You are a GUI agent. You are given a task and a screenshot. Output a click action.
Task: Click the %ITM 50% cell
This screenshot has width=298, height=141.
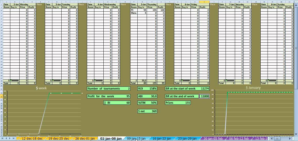(147, 103)
